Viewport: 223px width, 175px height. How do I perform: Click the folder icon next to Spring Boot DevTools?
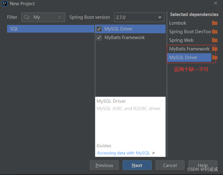coord(215,31)
